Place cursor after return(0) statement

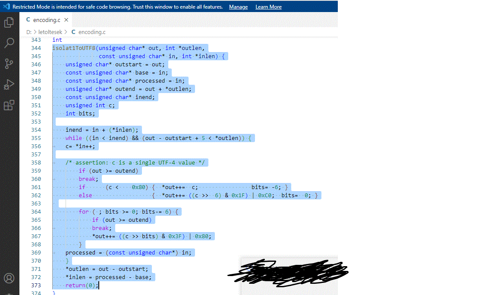coord(98,285)
